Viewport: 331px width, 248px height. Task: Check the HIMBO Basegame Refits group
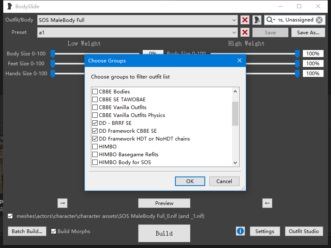click(95, 154)
